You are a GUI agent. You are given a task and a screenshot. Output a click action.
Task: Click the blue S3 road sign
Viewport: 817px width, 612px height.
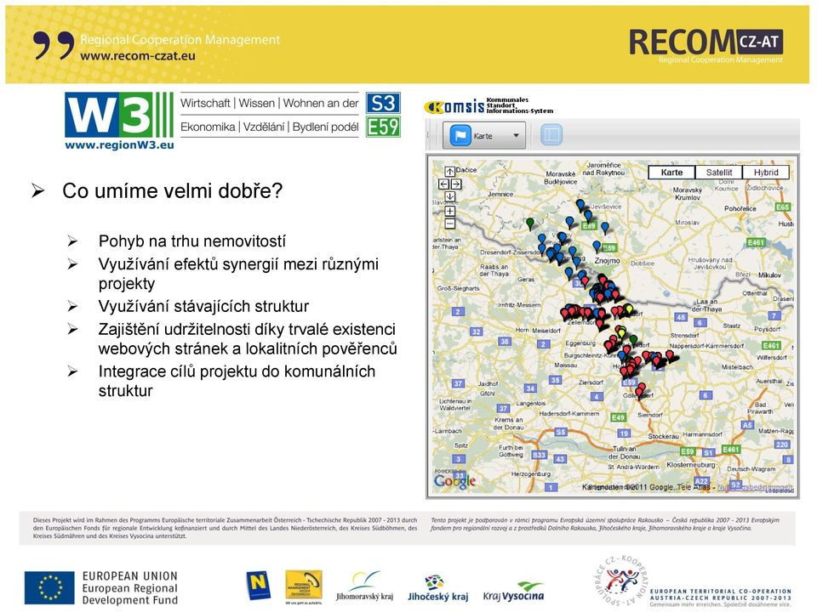pos(383,103)
